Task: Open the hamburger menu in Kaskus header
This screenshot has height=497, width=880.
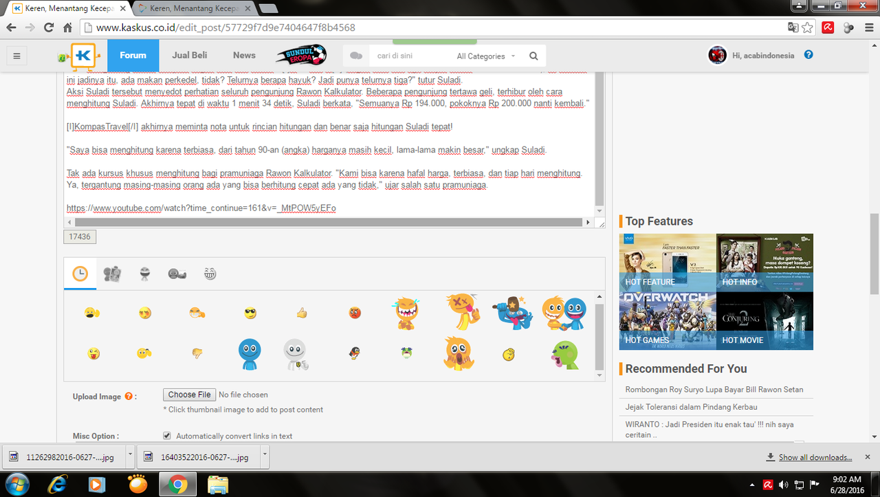Action: click(16, 56)
